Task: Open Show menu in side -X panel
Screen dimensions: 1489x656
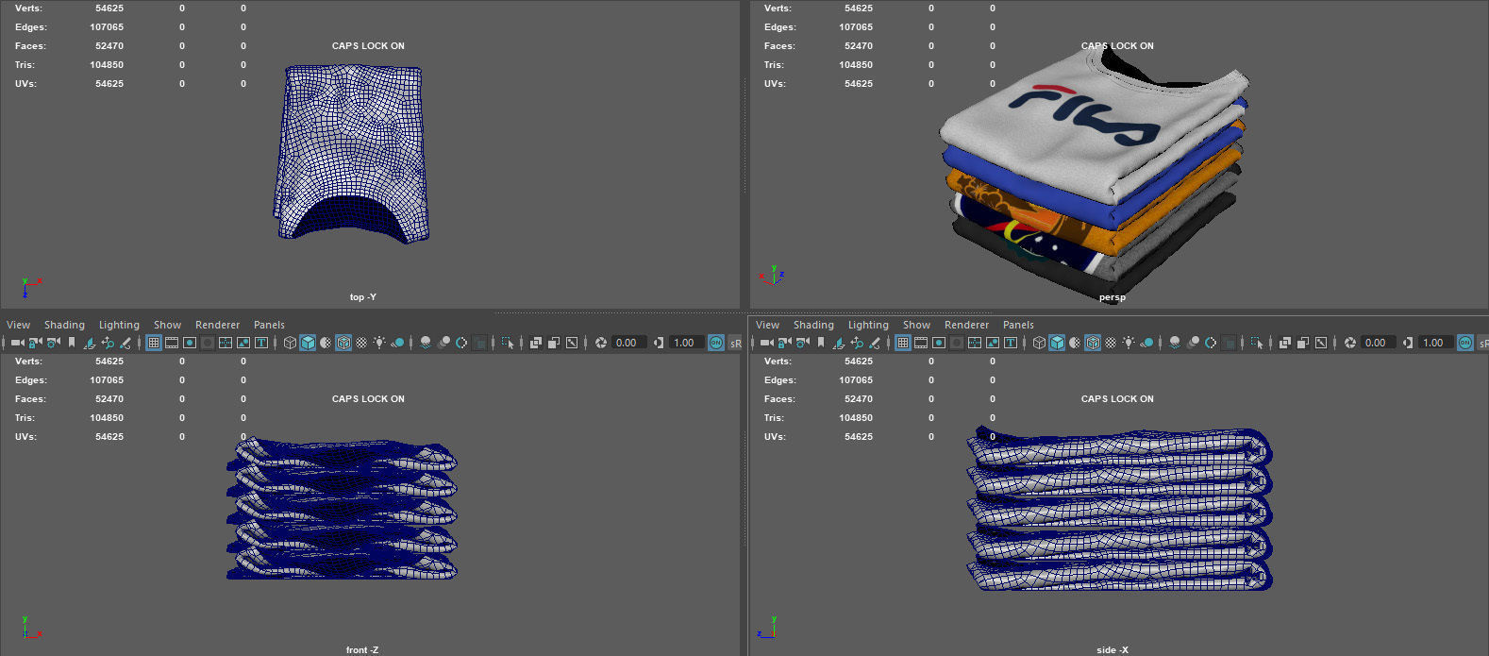Action: point(916,325)
